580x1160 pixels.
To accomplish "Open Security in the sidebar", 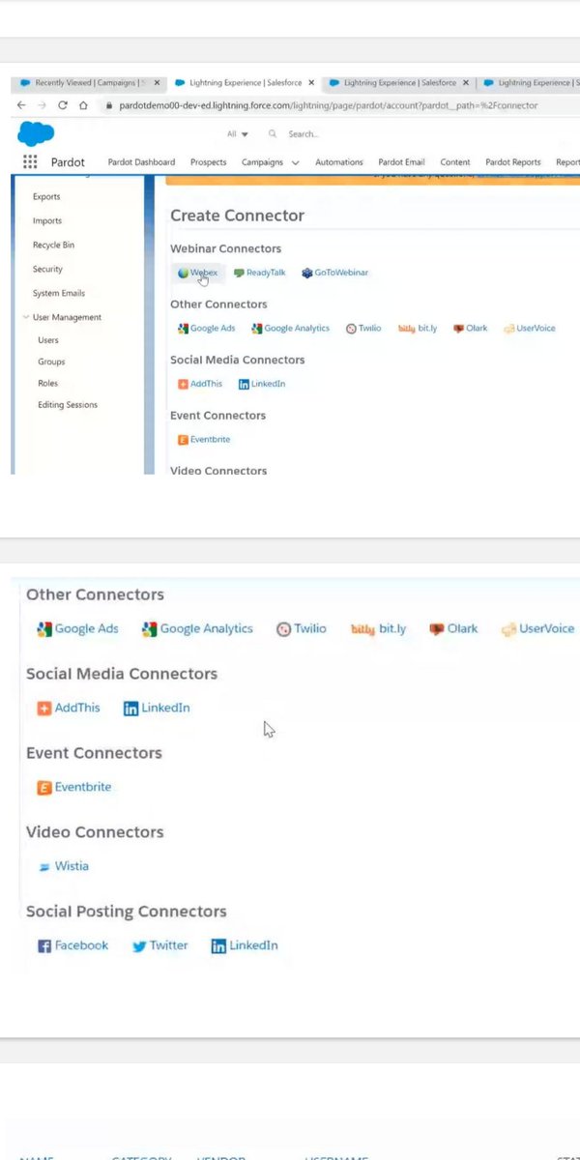I will [47, 269].
